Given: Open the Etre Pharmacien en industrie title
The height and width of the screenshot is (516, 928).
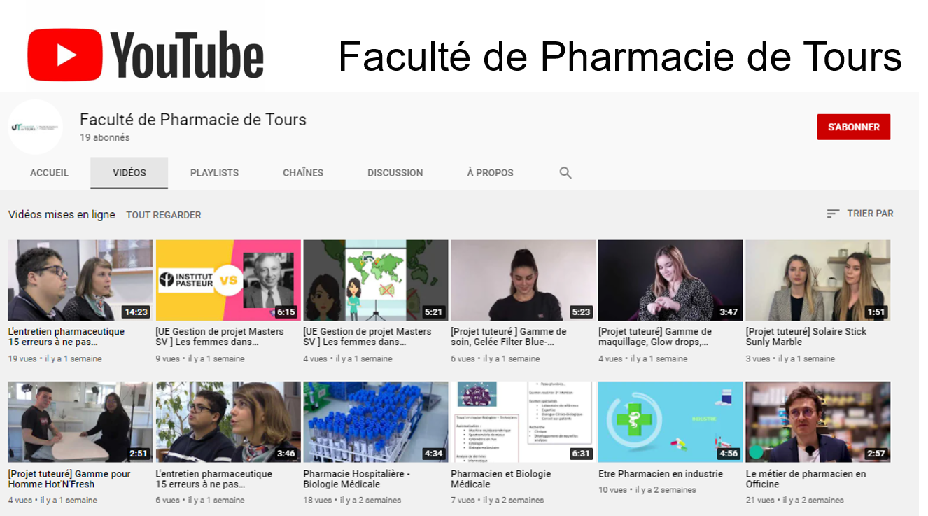Looking at the screenshot, I should coord(661,474).
